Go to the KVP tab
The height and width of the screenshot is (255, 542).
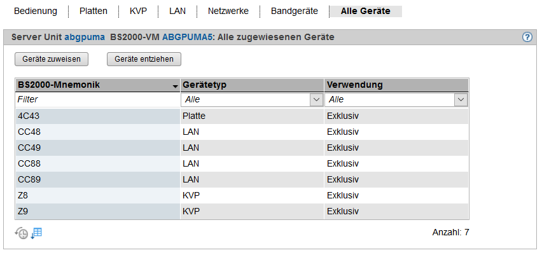(x=138, y=11)
